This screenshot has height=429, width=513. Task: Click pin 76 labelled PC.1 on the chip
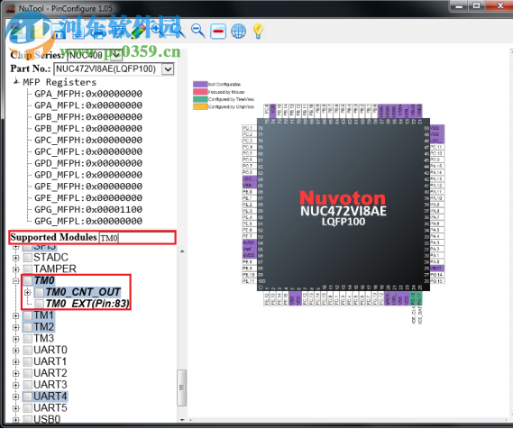click(250, 128)
